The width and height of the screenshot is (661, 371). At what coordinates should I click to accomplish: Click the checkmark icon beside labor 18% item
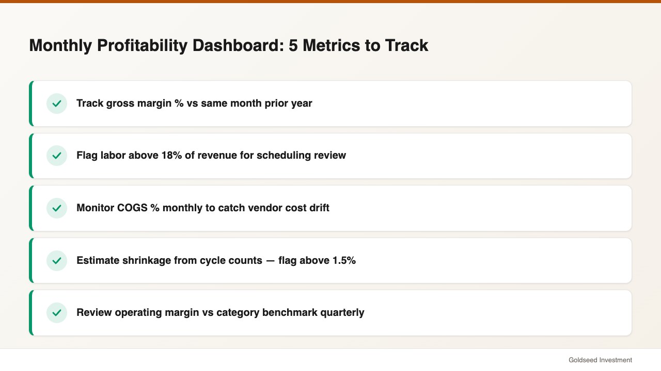[57, 156]
